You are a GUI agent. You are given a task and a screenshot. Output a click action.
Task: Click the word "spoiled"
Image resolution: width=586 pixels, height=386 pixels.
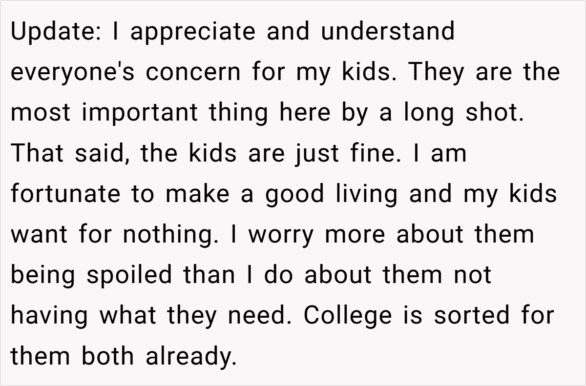(130, 275)
